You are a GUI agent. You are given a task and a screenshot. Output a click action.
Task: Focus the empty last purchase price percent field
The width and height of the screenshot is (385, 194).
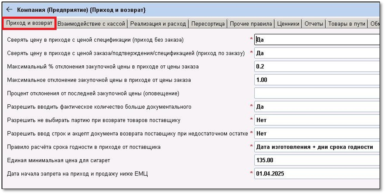coord(316,93)
